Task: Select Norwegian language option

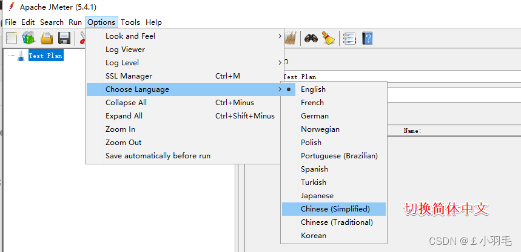Action: tap(334, 129)
